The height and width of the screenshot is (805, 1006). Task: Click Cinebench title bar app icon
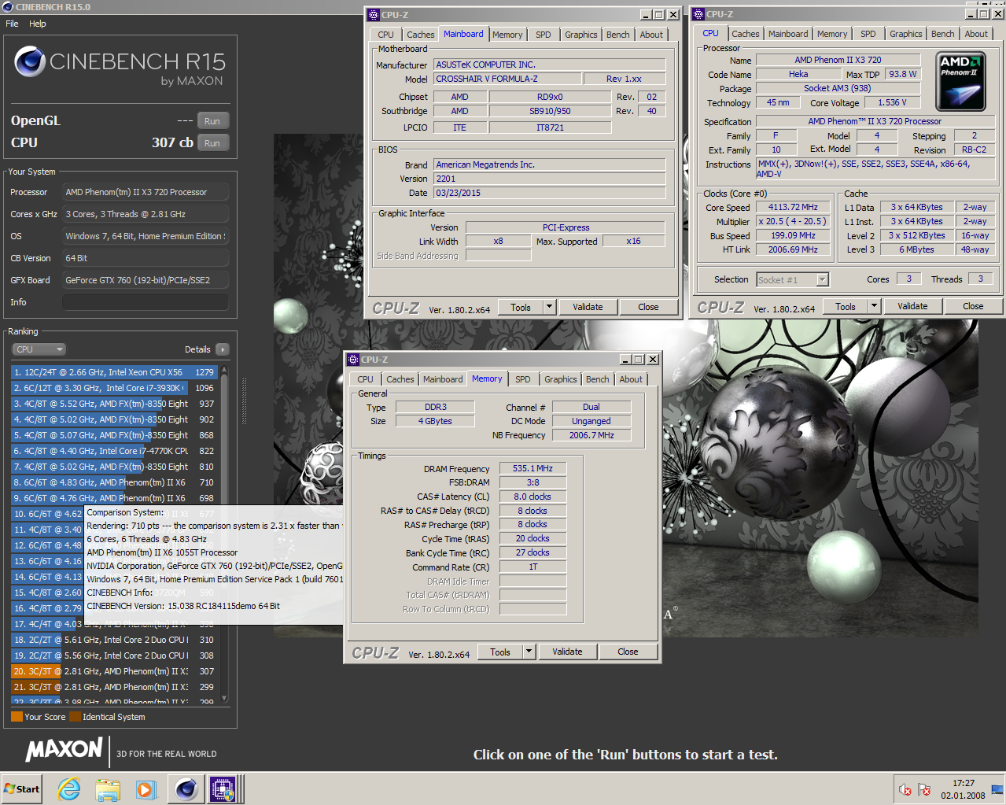point(8,7)
